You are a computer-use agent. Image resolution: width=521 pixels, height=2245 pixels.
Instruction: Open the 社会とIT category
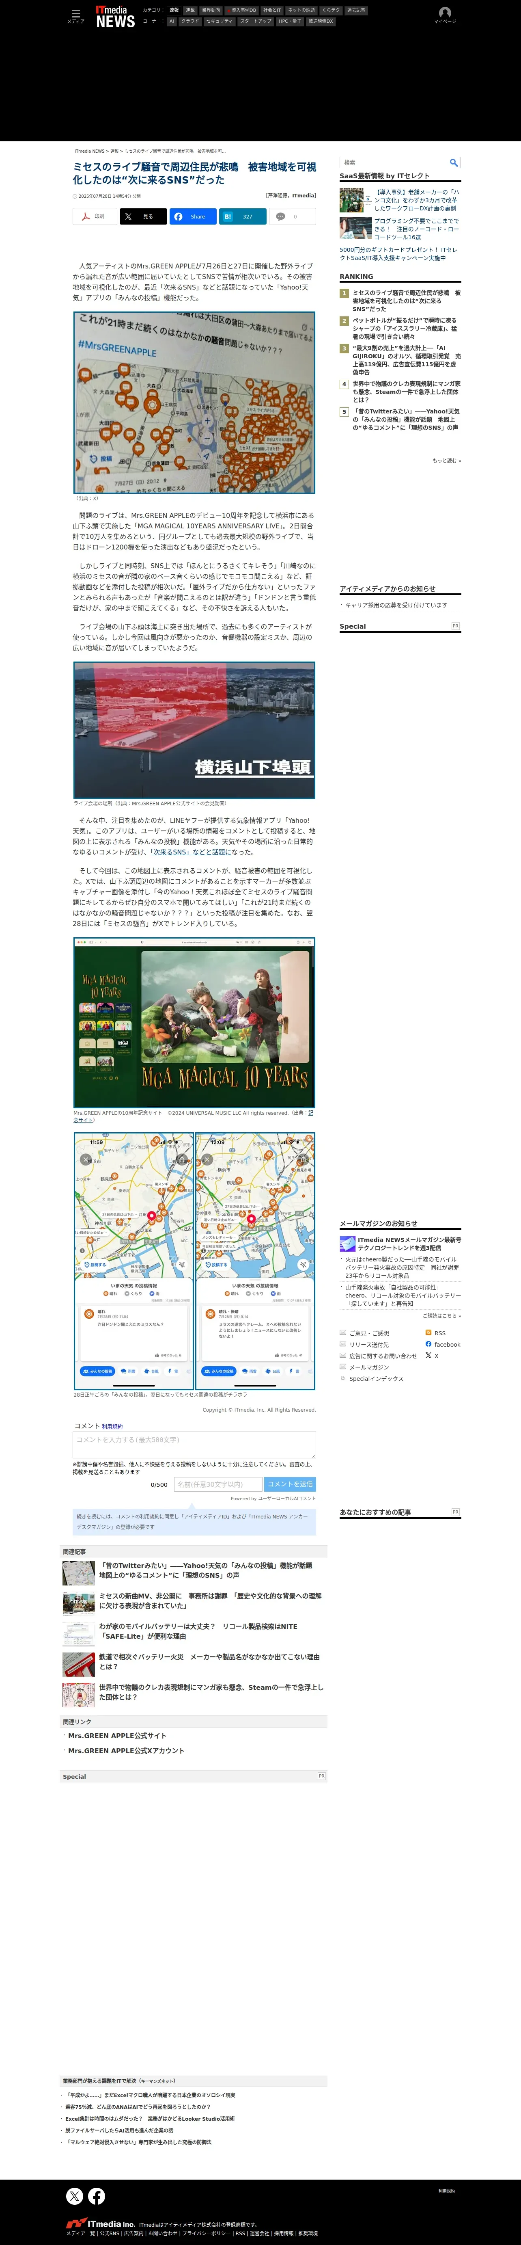tap(272, 11)
